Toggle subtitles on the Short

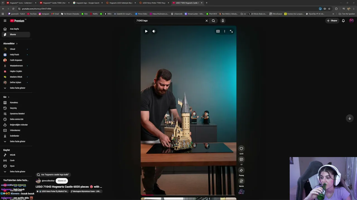pyautogui.click(x=218, y=31)
